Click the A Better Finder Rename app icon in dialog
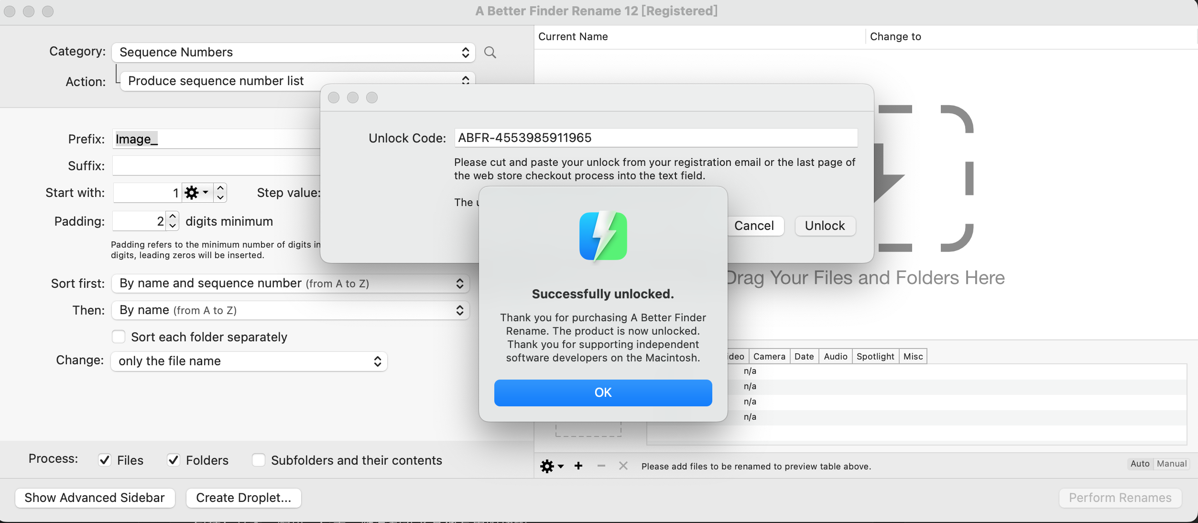1198x523 pixels. [603, 236]
